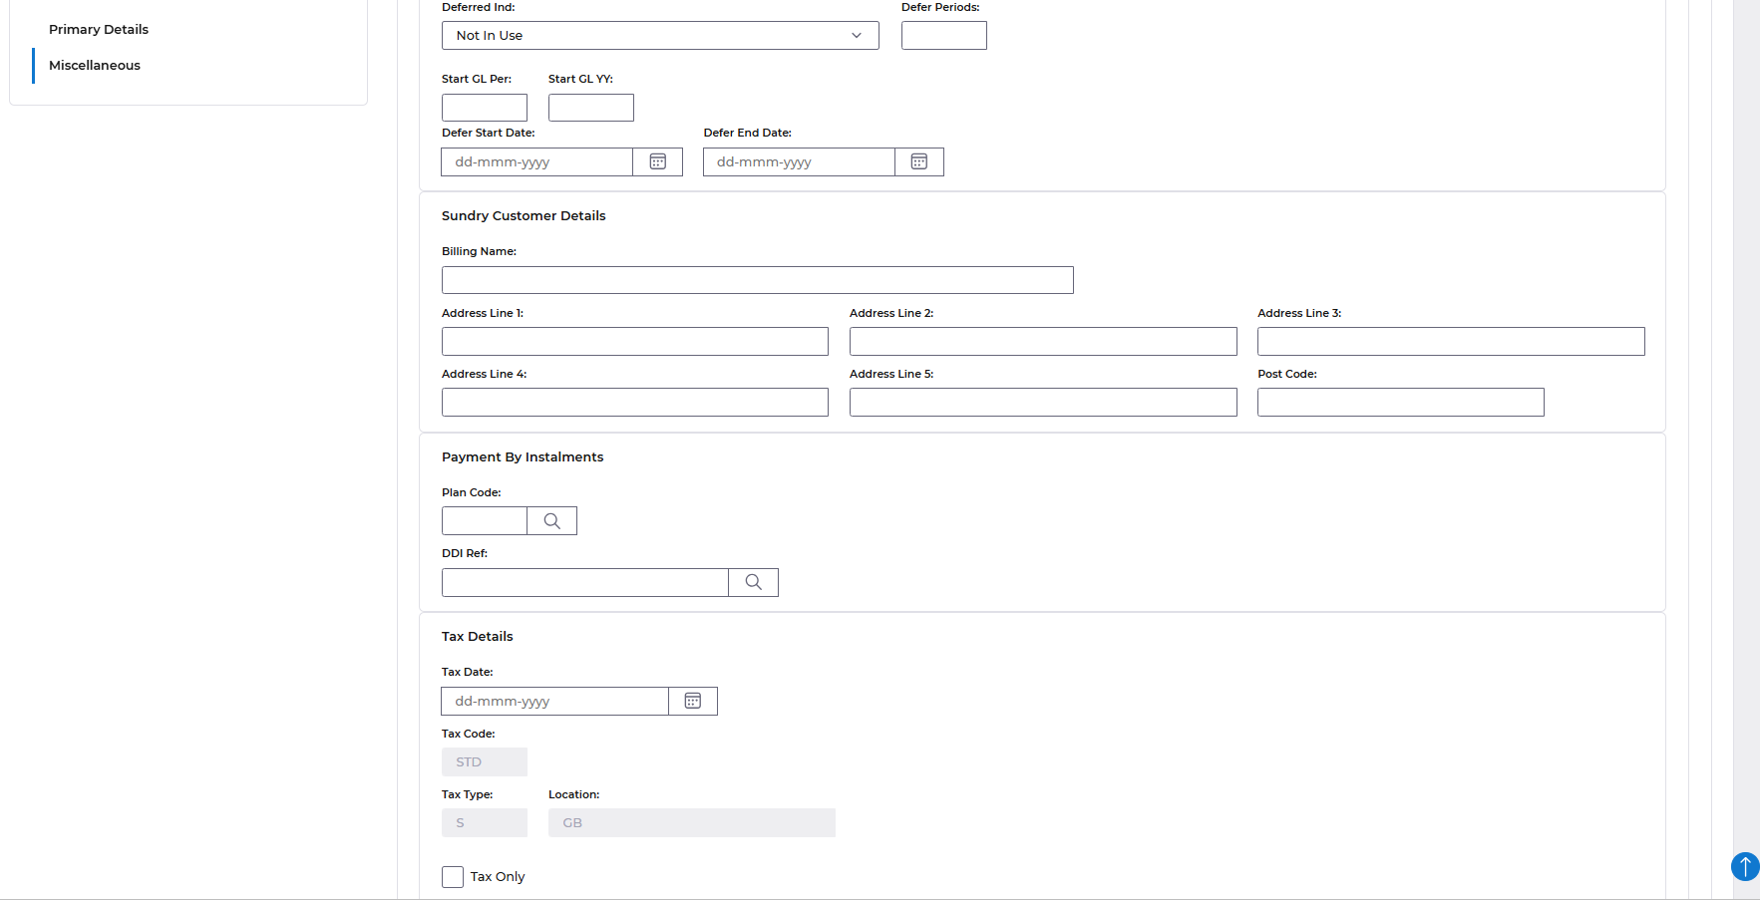Click the Tax Date text input
1760x900 pixels.
pyautogui.click(x=554, y=701)
